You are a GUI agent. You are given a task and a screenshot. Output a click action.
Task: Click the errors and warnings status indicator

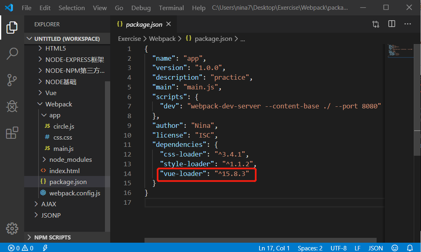tap(21, 248)
